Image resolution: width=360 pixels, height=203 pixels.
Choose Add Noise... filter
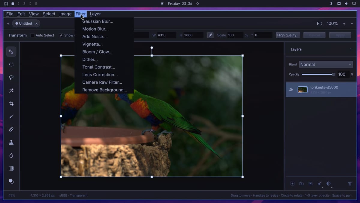pyautogui.click(x=104, y=37)
